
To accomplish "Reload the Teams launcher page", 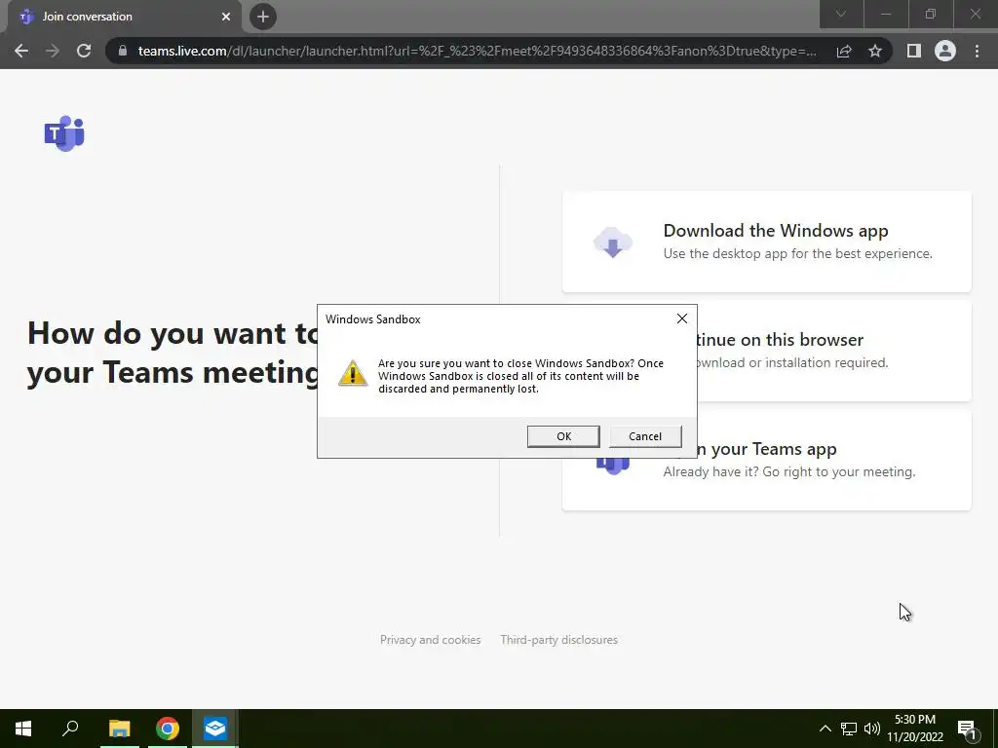I will (x=84, y=51).
